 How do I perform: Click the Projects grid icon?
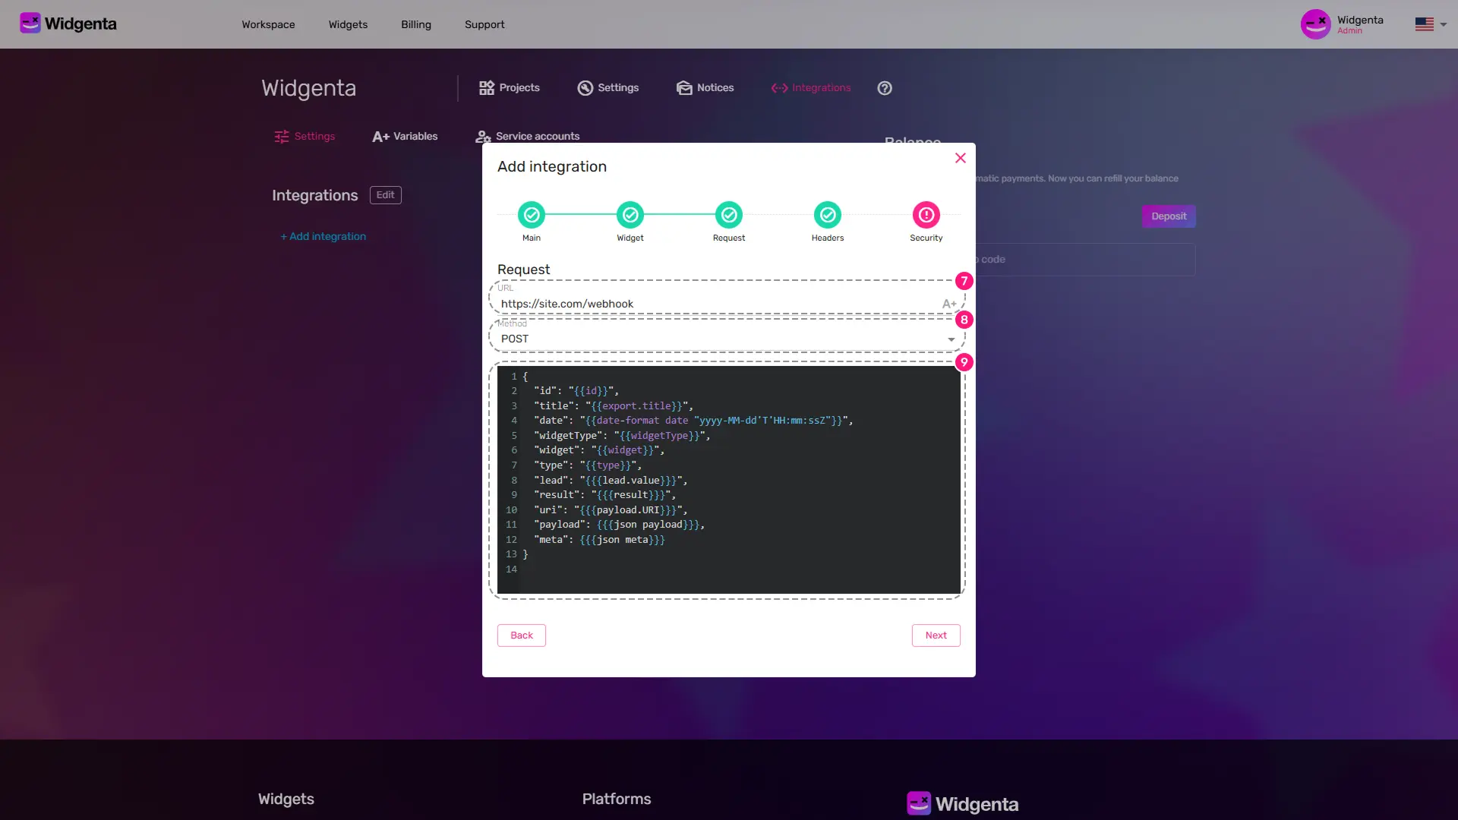point(487,87)
